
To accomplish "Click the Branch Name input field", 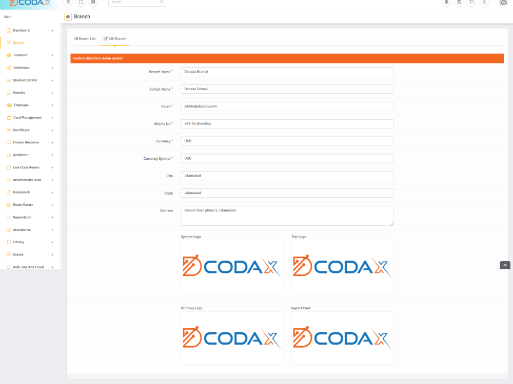I will (x=287, y=72).
